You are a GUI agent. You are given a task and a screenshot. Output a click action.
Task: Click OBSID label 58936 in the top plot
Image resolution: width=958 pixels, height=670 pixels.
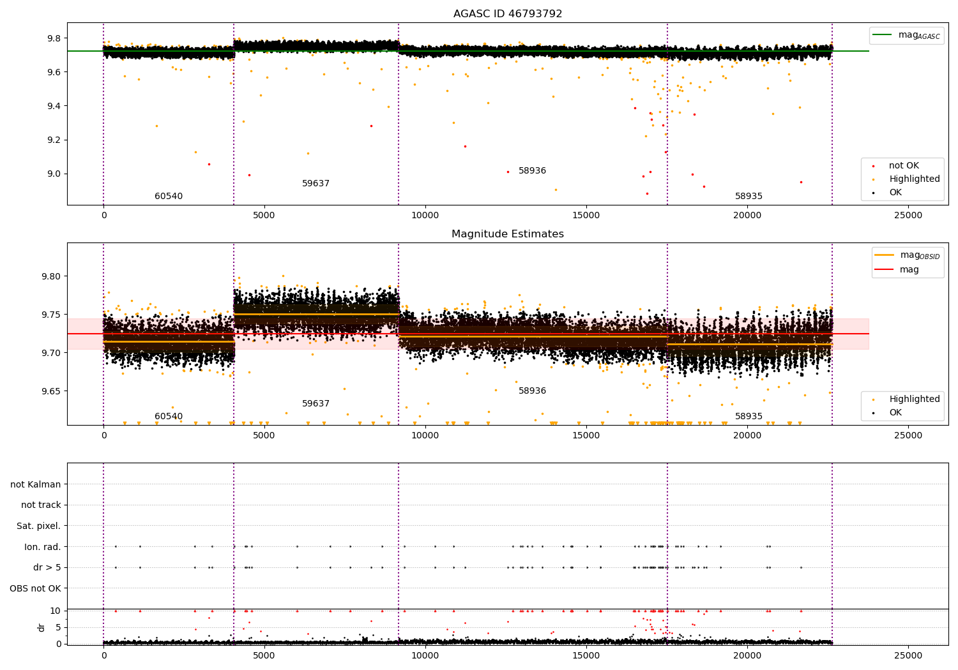point(532,171)
